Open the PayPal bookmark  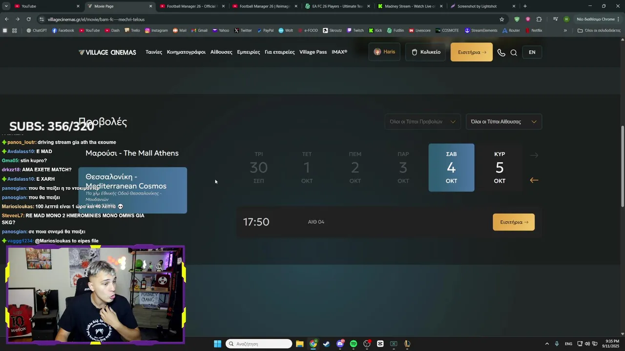point(265,30)
